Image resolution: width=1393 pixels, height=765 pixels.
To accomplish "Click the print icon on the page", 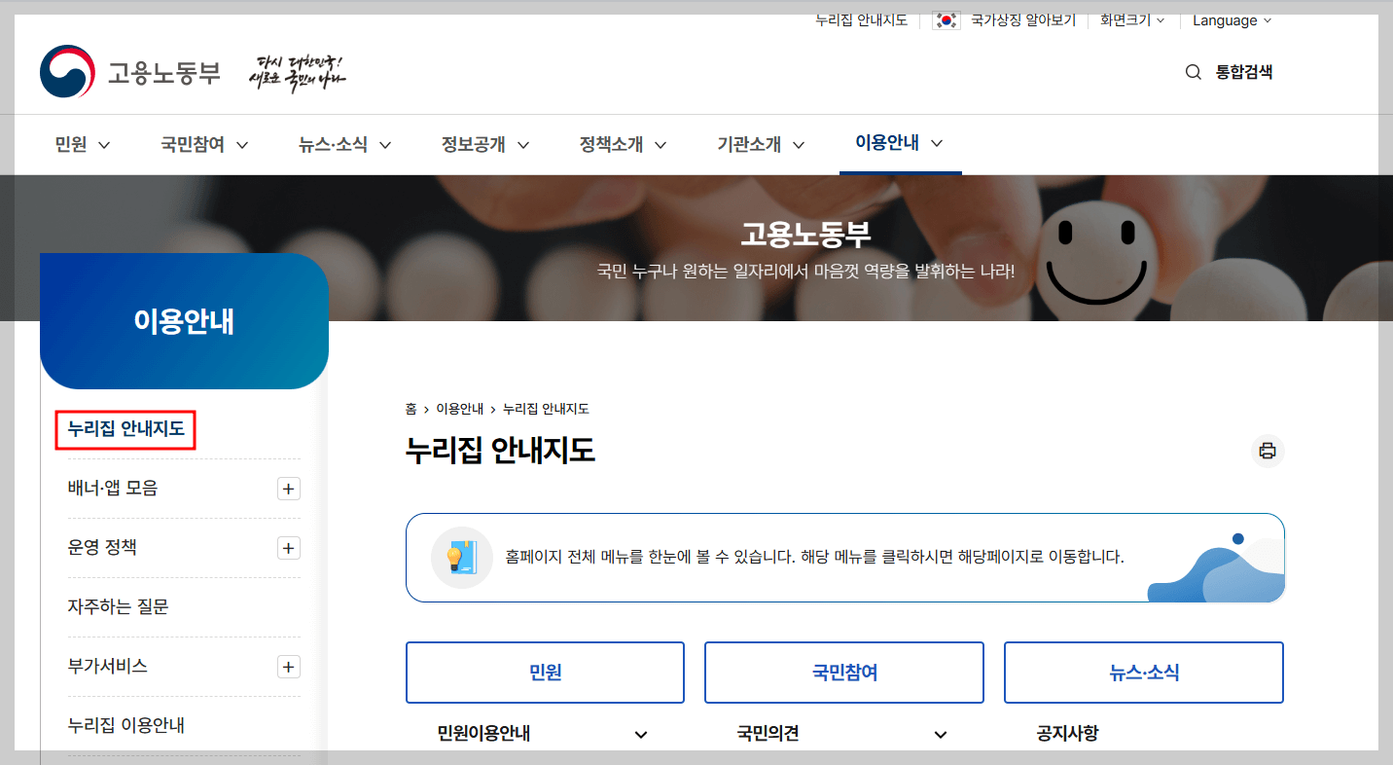I will (x=1267, y=451).
